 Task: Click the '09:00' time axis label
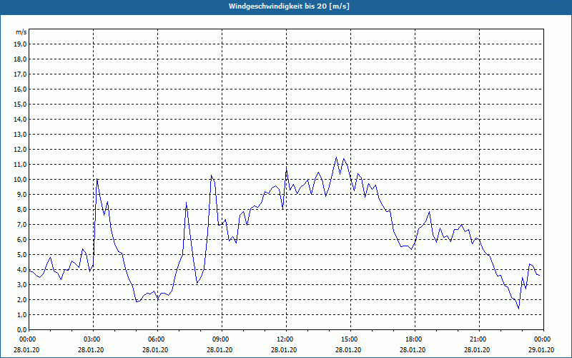222,339
